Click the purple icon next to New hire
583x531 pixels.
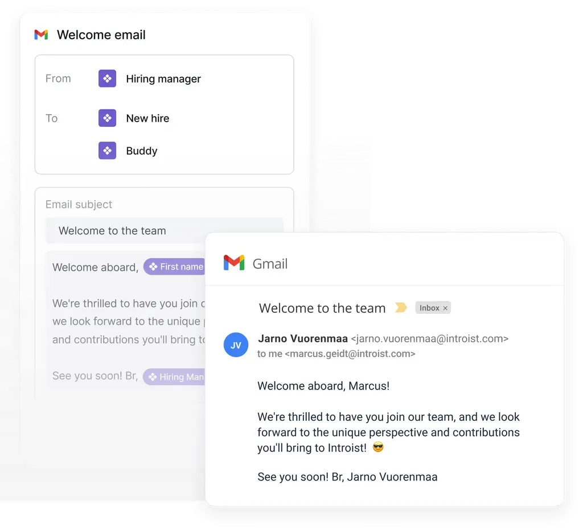pos(107,118)
